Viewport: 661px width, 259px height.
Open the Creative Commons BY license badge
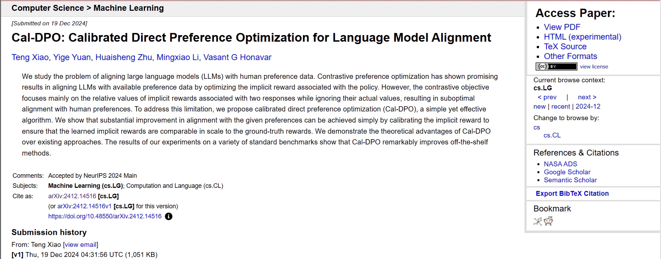(556, 66)
